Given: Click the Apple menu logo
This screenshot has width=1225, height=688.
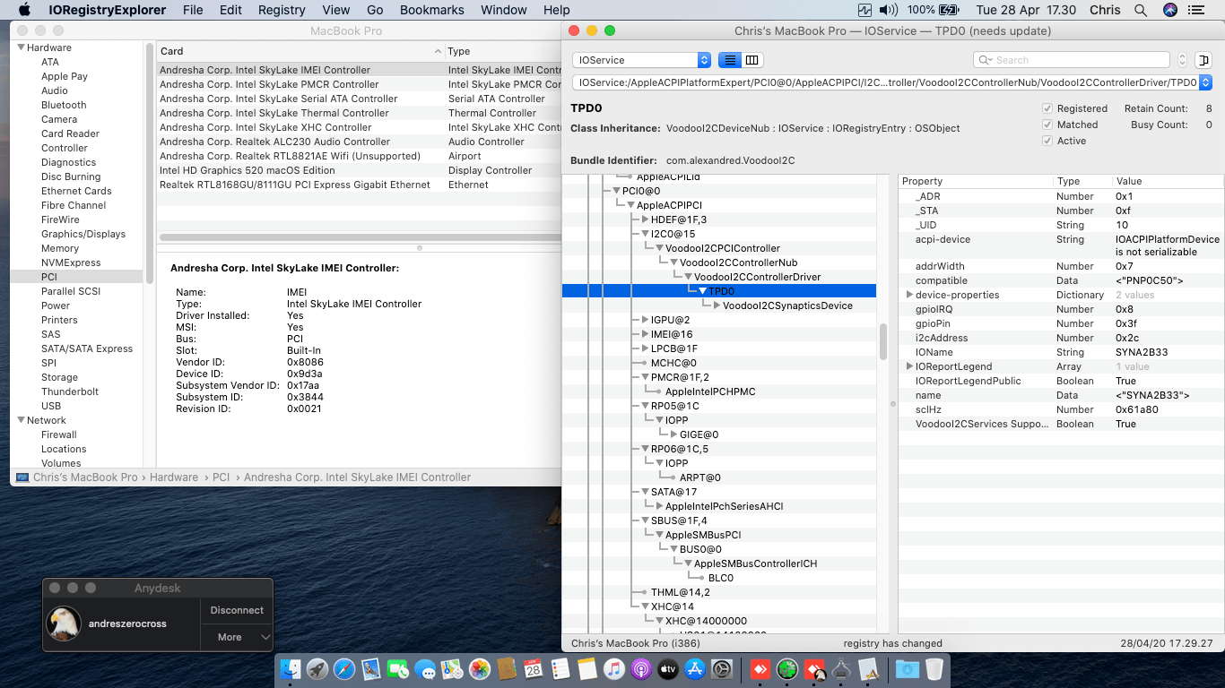Looking at the screenshot, I should 24,10.
